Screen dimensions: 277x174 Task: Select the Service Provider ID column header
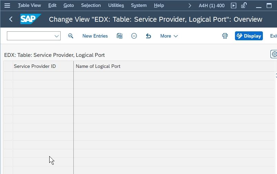pos(43,66)
